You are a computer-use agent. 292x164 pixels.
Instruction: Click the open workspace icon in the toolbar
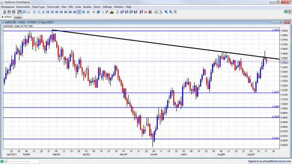tap(9, 12)
